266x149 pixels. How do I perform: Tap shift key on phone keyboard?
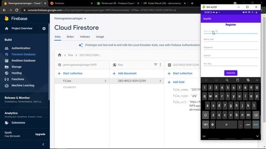(x=205, y=115)
